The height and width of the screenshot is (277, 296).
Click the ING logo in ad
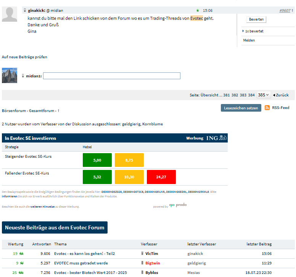coord(216,138)
